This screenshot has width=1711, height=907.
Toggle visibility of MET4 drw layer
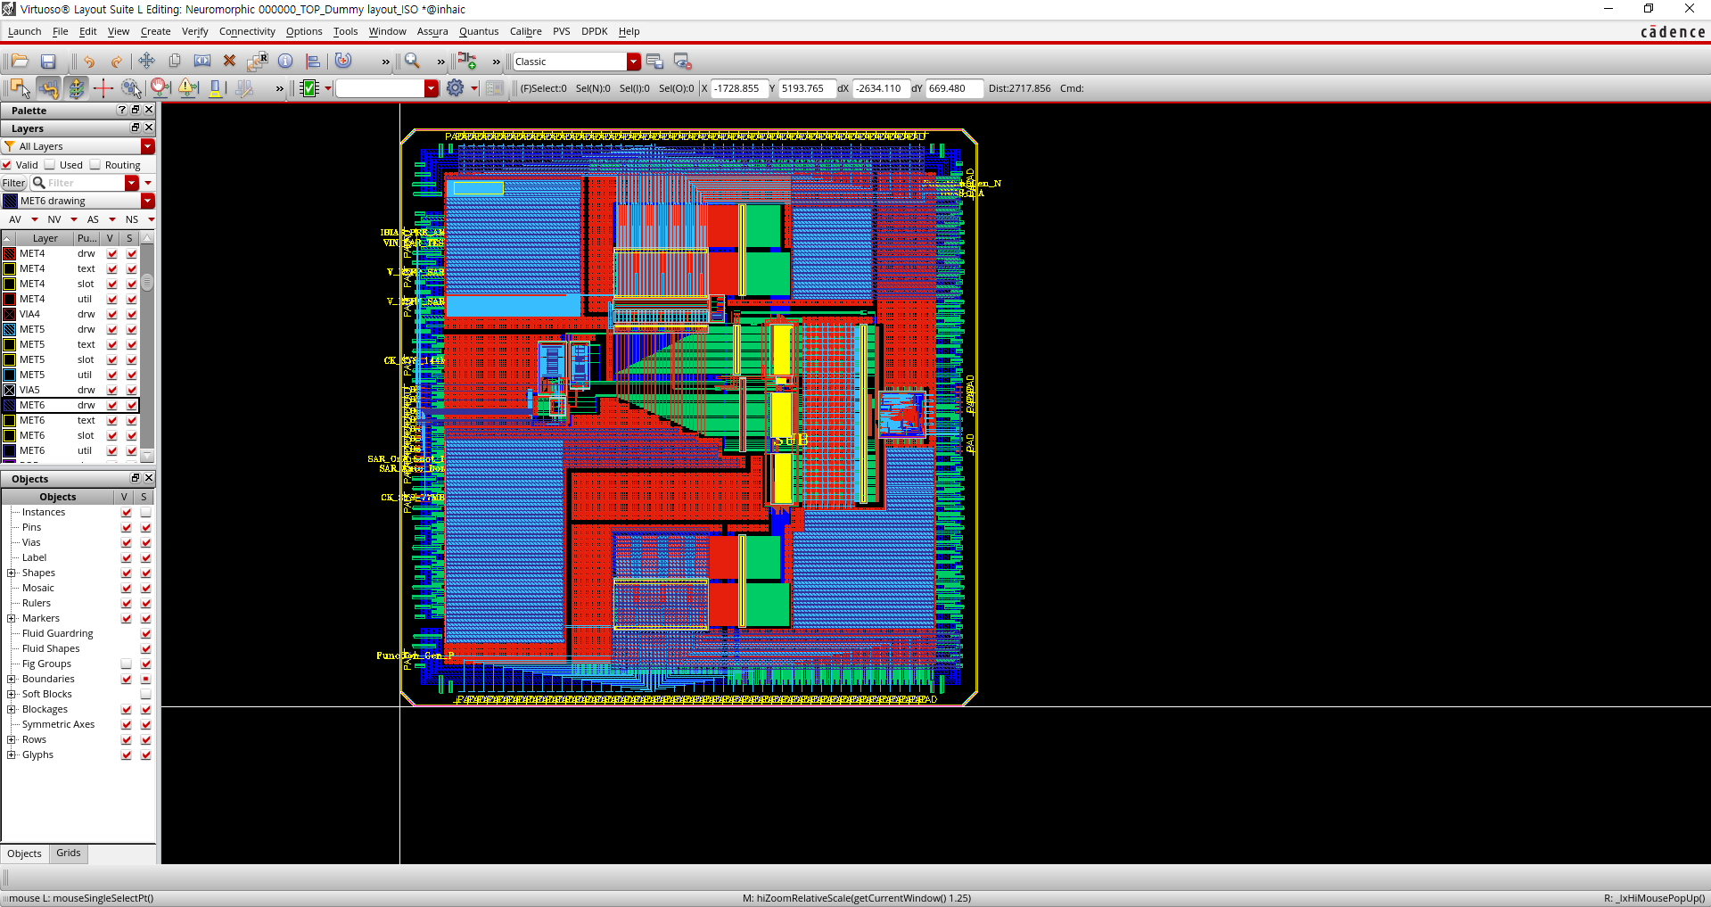point(111,253)
